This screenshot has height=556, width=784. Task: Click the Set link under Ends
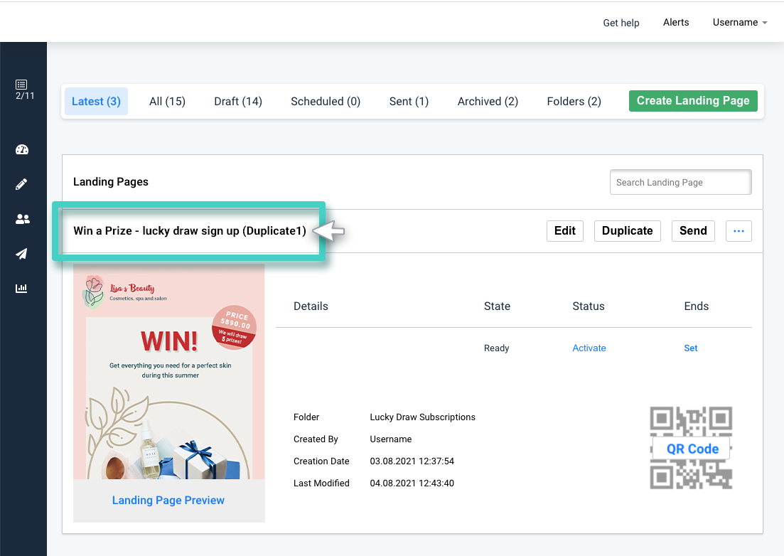pos(690,348)
